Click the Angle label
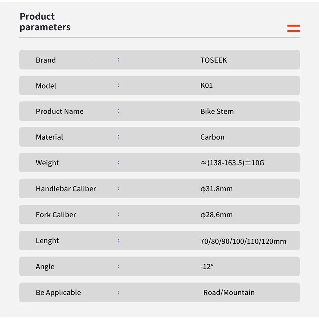The image size is (319, 319). [x=45, y=267]
